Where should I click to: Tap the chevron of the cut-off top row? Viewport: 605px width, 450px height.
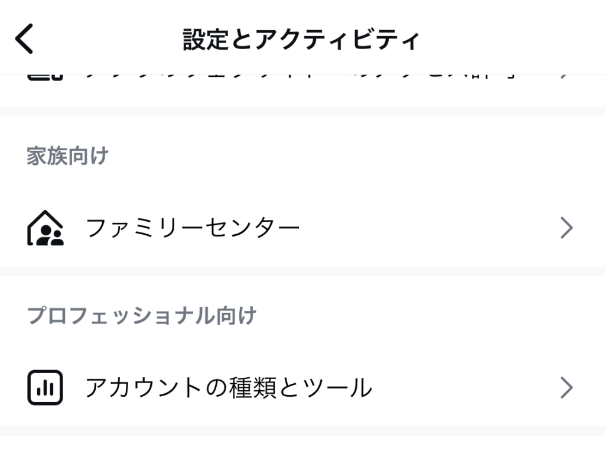tap(565, 77)
